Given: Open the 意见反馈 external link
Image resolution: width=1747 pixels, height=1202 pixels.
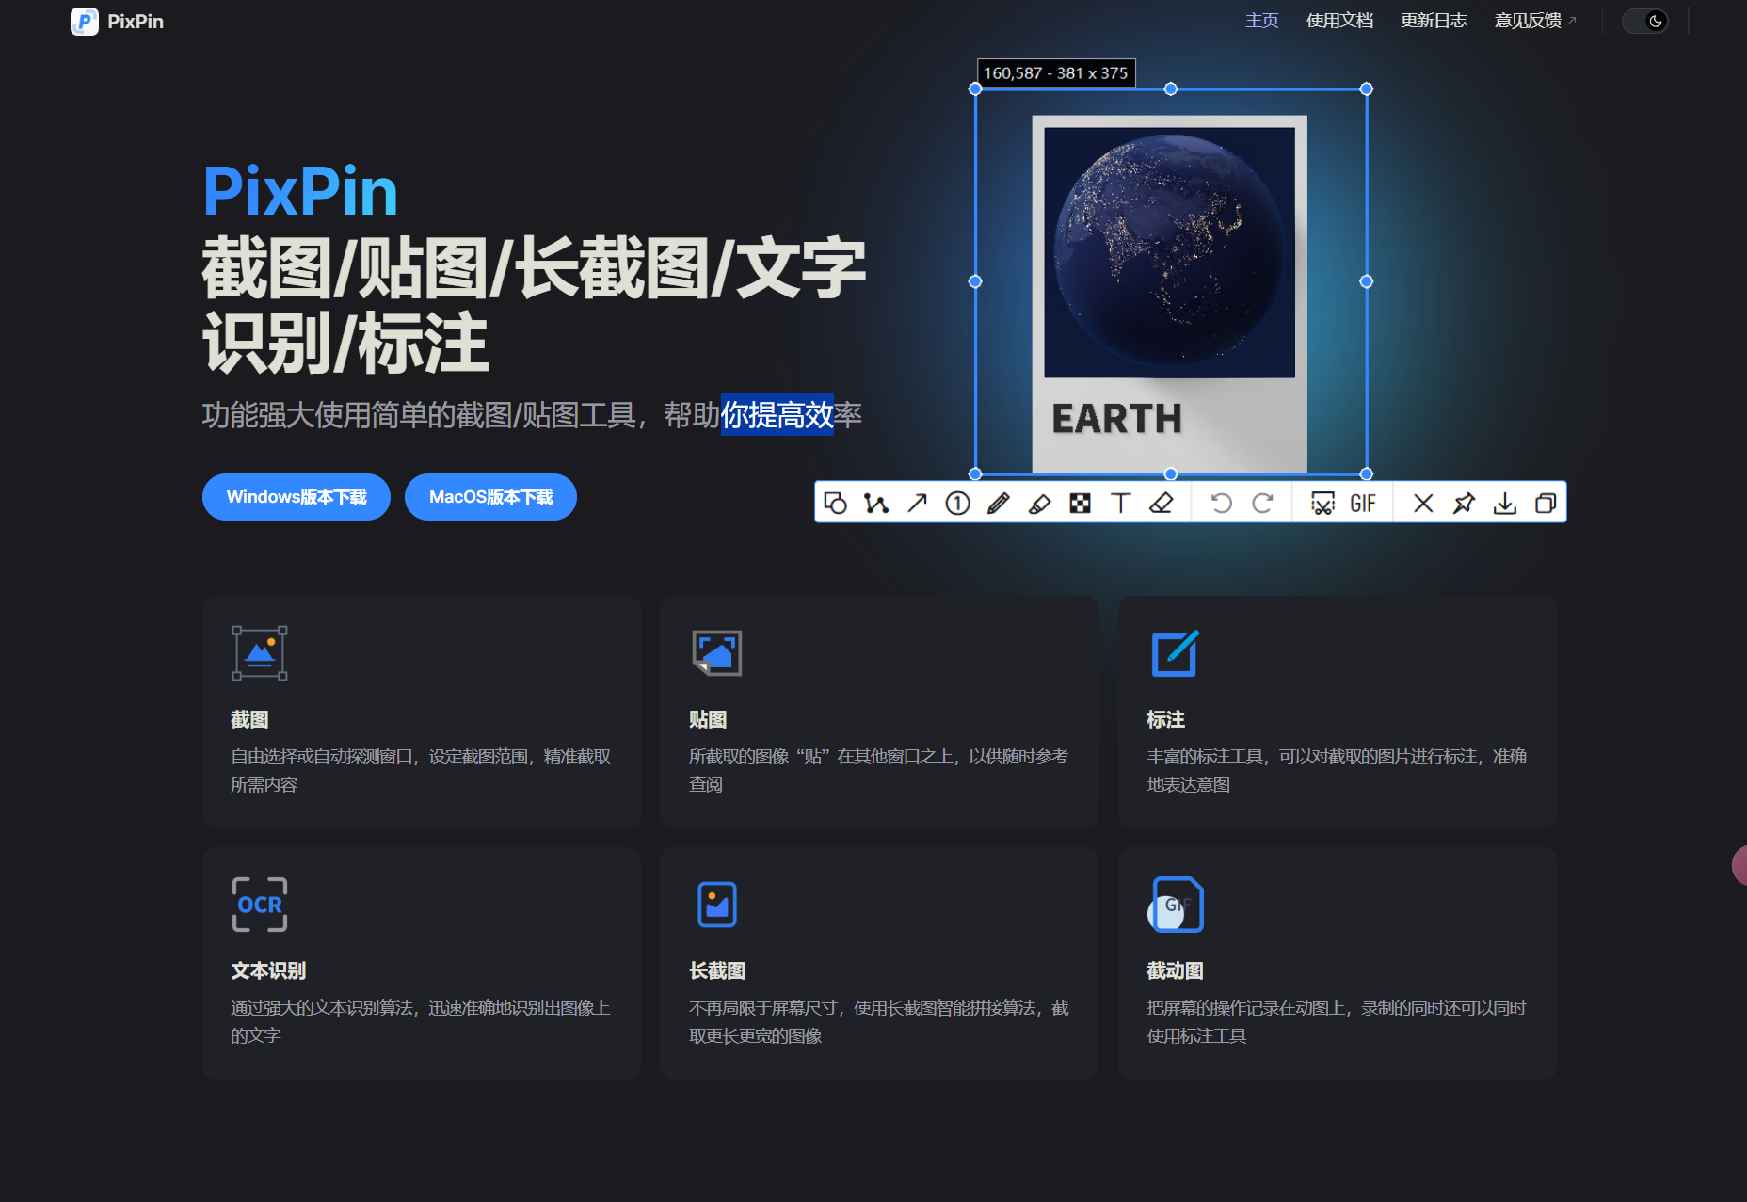Looking at the screenshot, I should click(1535, 21).
